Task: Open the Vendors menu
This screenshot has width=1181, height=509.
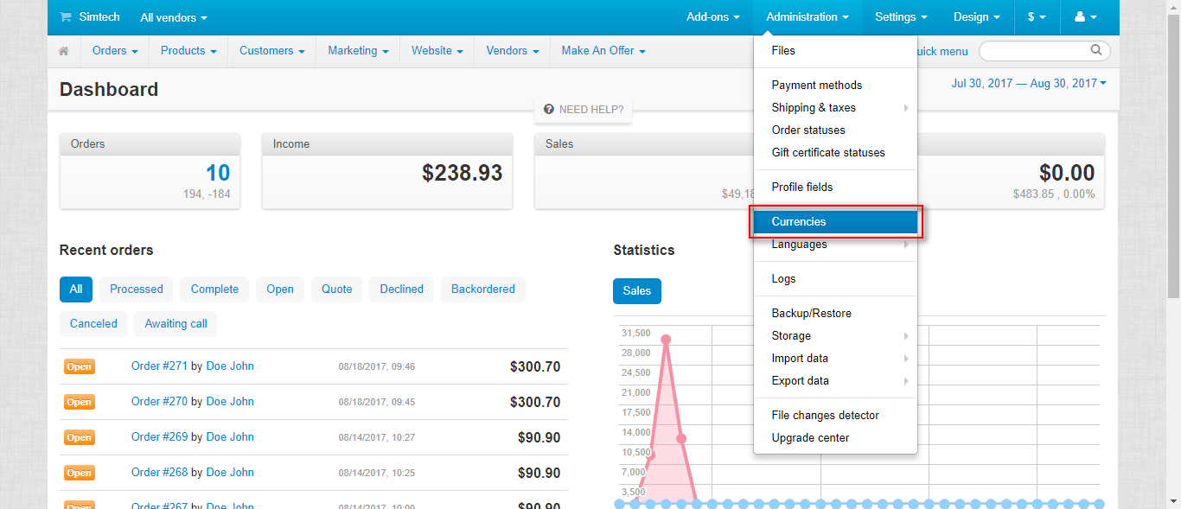Action: tap(513, 51)
